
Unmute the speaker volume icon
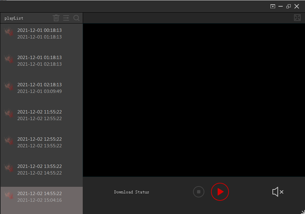pos(277,192)
